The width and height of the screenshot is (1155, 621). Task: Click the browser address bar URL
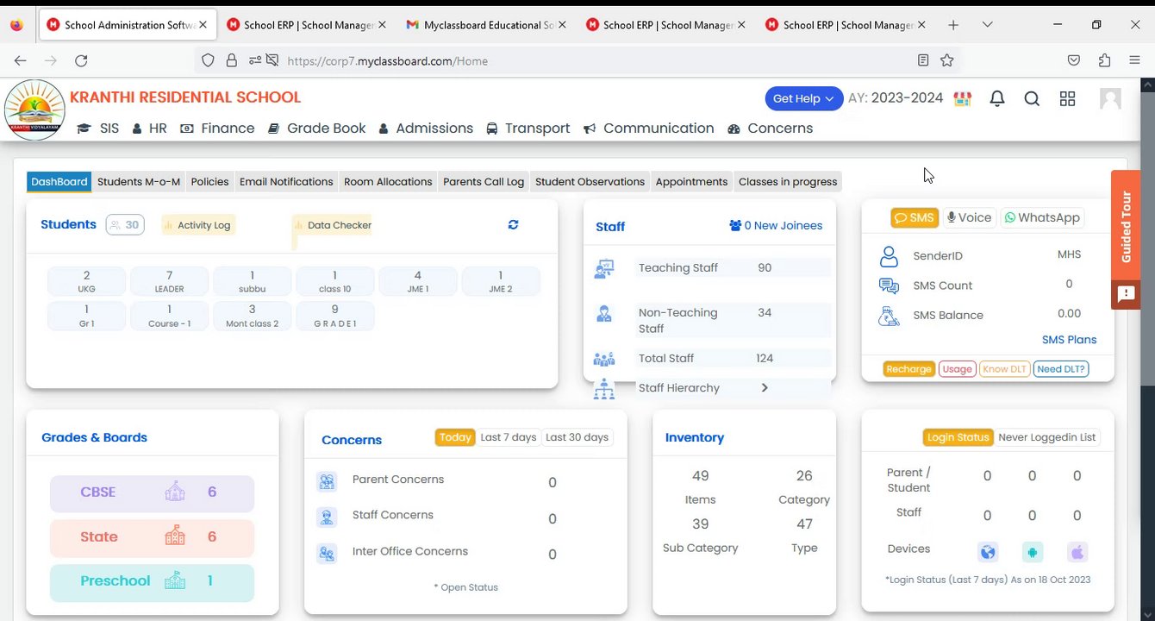pyautogui.click(x=387, y=61)
